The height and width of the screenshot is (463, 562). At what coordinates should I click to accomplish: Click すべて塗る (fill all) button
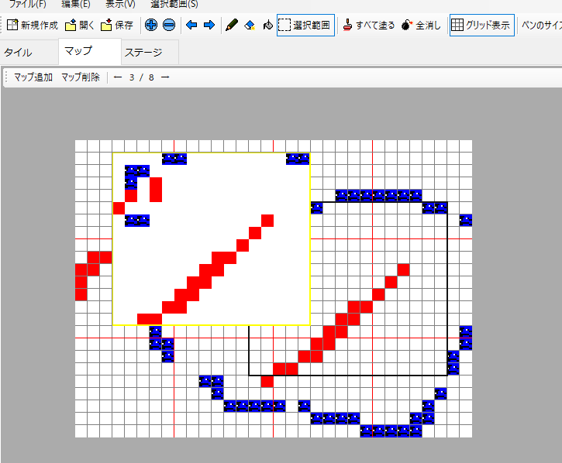click(368, 25)
